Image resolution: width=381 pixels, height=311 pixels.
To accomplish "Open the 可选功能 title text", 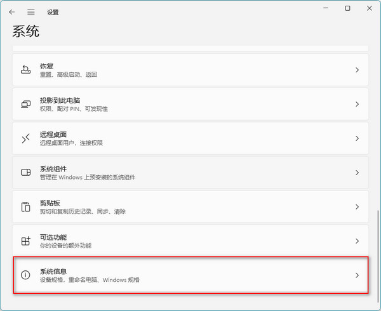I will pyautogui.click(x=53, y=237).
